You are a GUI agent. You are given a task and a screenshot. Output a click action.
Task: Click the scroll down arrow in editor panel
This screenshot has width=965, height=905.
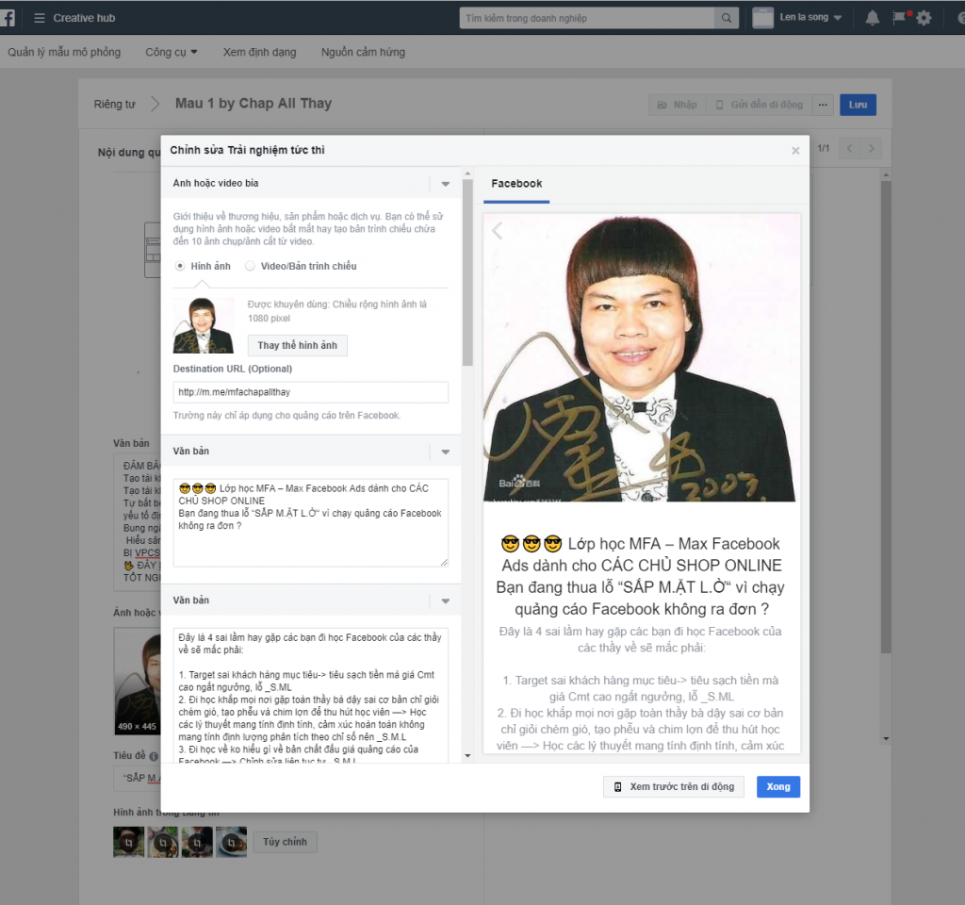[467, 756]
